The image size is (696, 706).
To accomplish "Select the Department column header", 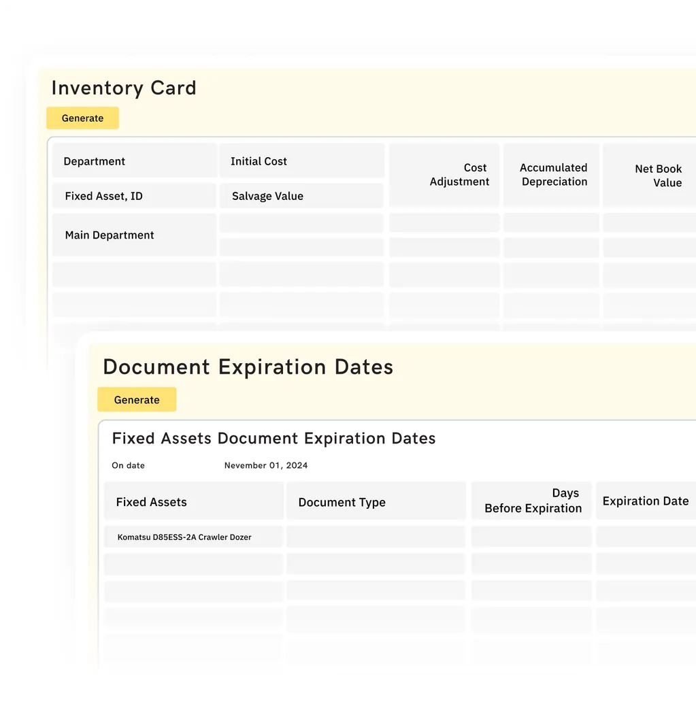I will (134, 161).
